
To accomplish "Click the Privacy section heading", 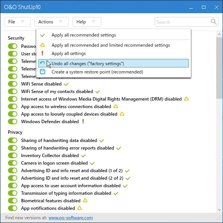I will [15, 132].
